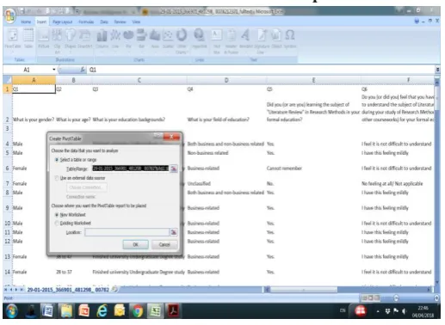Select the column D header

(x=226, y=80)
